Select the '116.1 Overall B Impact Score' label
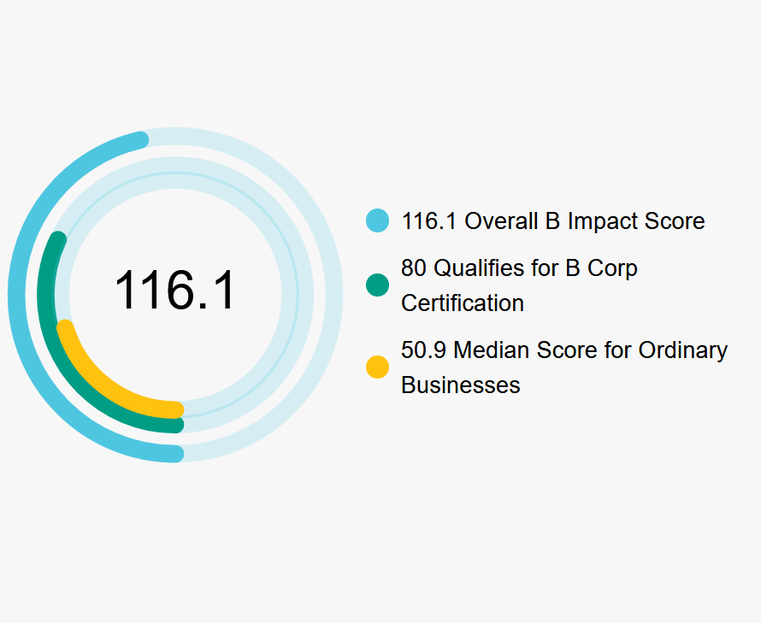The height and width of the screenshot is (623, 761). [x=552, y=220]
